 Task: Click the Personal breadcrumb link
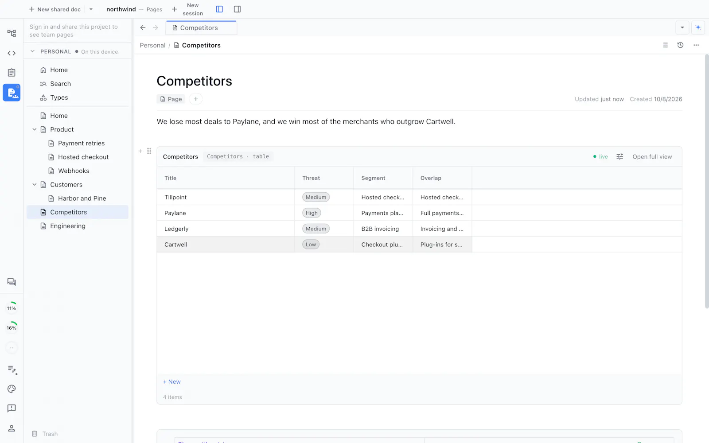point(152,45)
